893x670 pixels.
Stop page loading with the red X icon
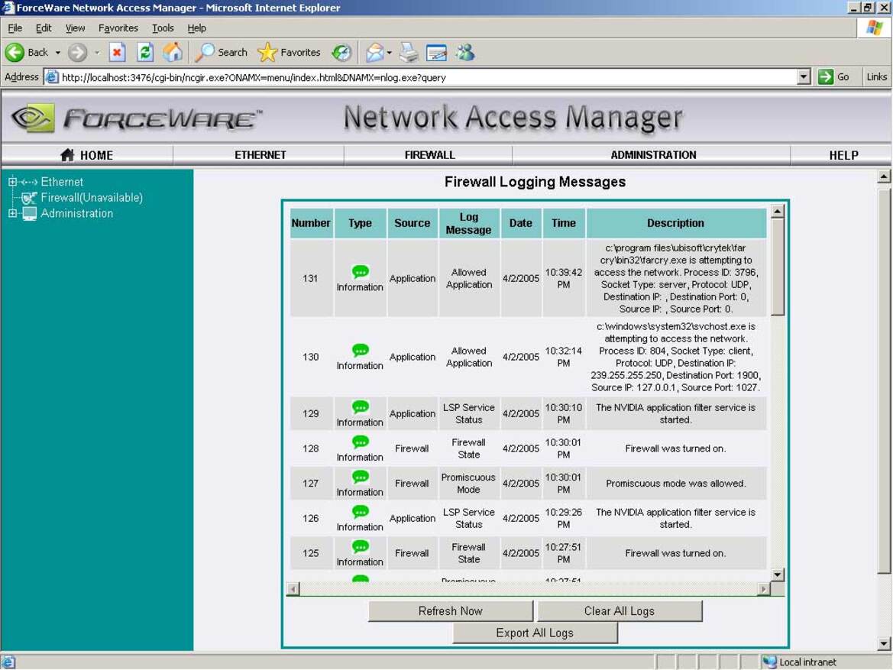117,53
